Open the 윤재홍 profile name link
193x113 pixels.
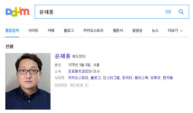tap(63, 56)
